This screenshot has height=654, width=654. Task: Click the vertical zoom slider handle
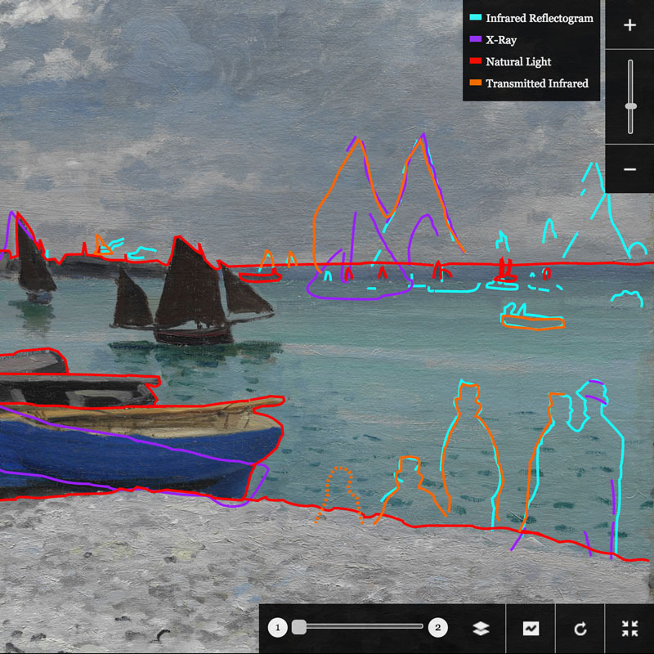pos(630,106)
